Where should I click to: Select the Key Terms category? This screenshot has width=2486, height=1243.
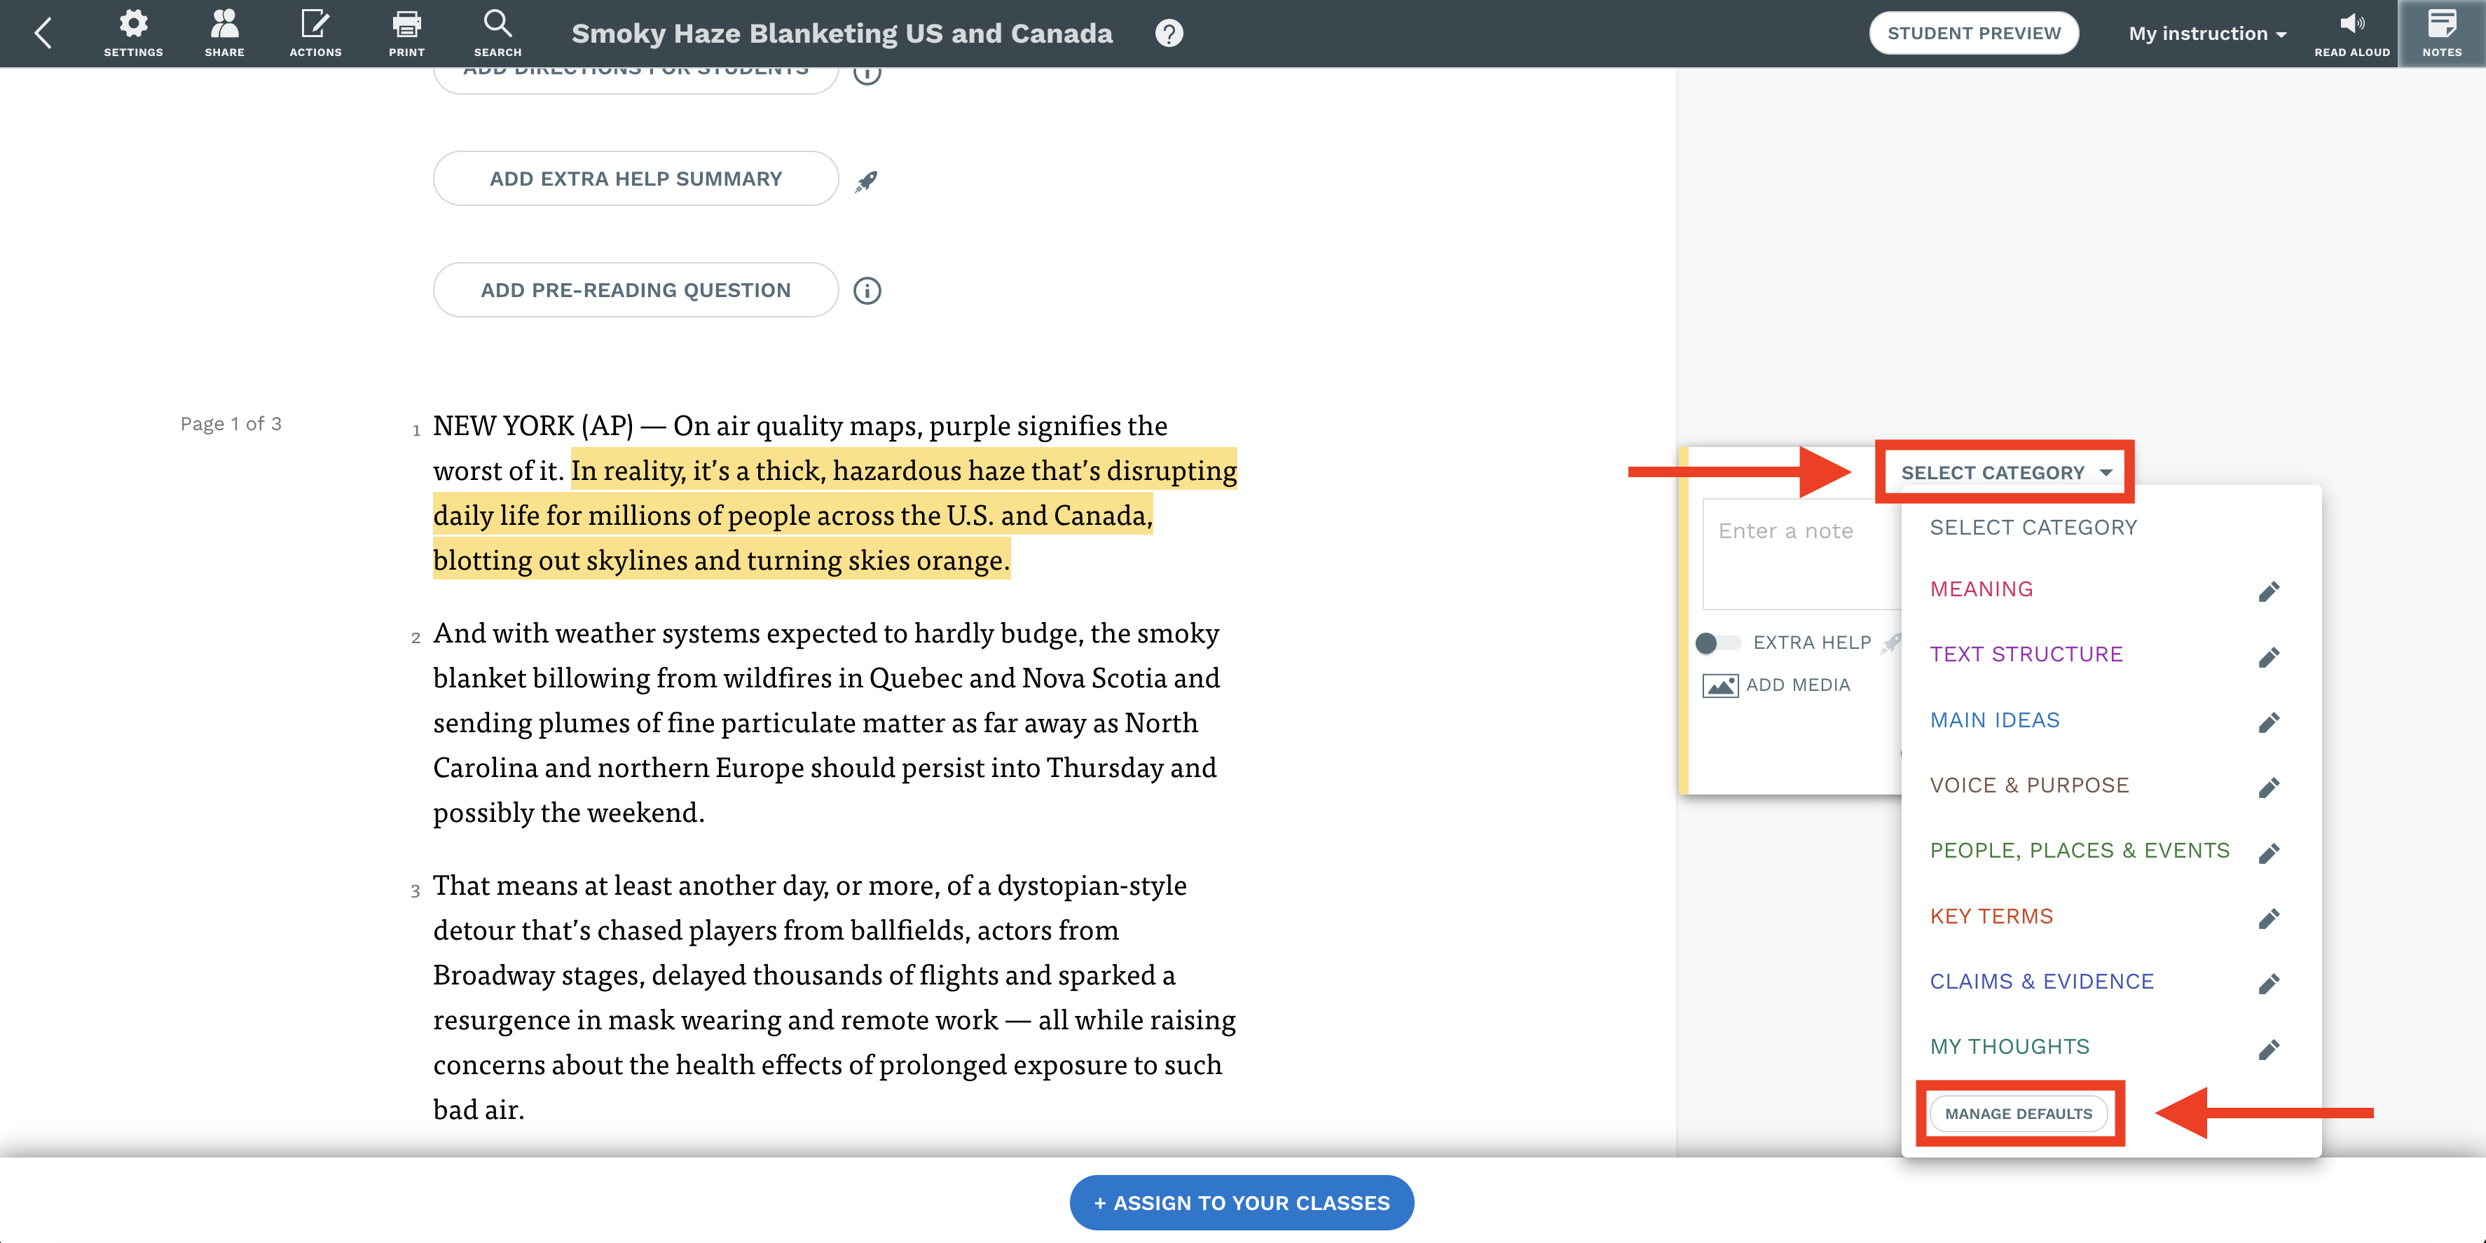[1991, 916]
